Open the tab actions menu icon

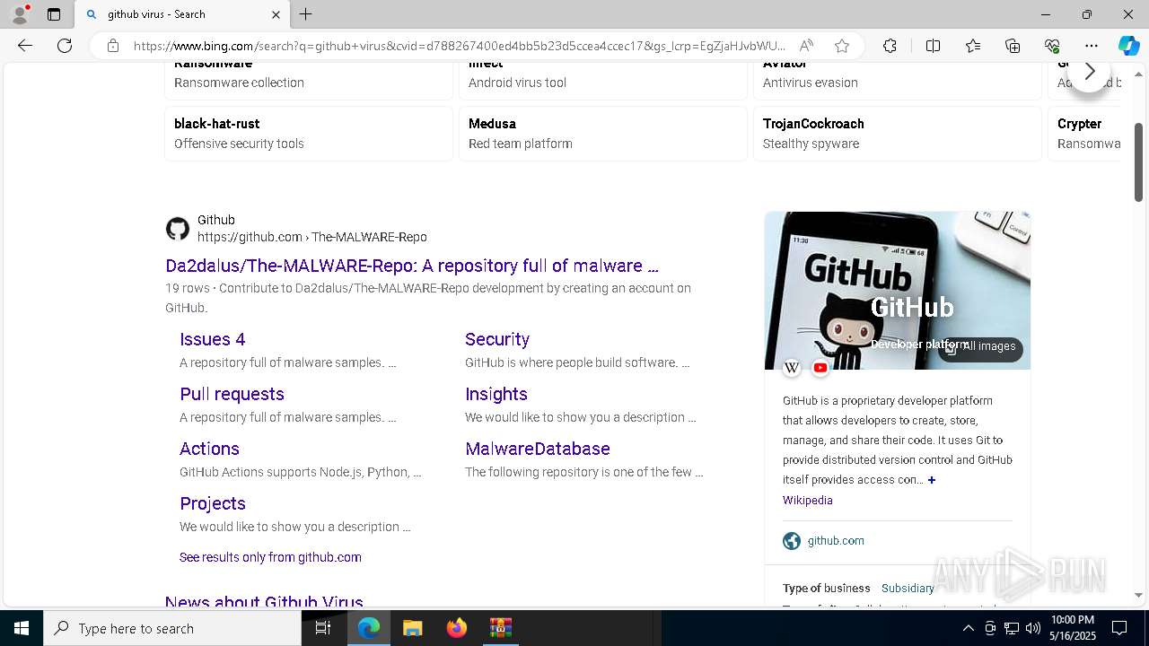pyautogui.click(x=54, y=14)
